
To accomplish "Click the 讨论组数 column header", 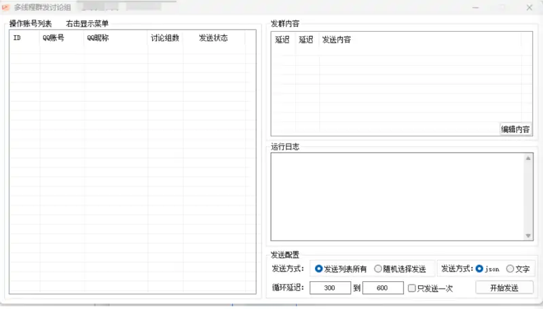I will pos(165,38).
